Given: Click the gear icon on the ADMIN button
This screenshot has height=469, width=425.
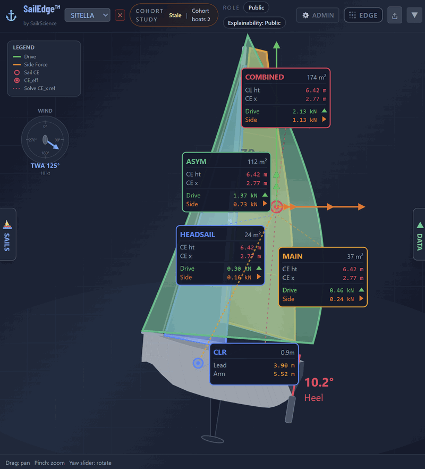Looking at the screenshot, I should [304, 15].
